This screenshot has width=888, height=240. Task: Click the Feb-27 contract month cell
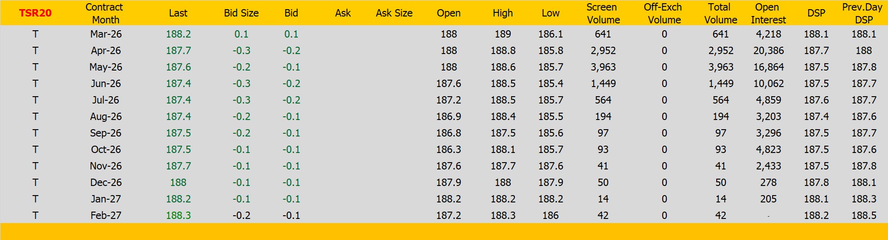[x=106, y=216]
